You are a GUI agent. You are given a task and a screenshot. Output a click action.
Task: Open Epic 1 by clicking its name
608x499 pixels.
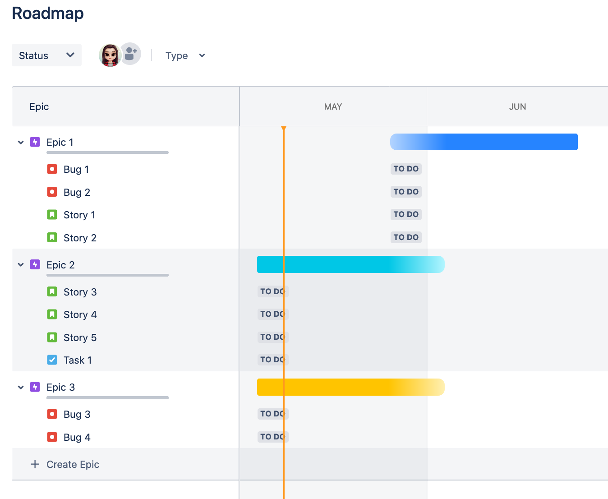(60, 142)
